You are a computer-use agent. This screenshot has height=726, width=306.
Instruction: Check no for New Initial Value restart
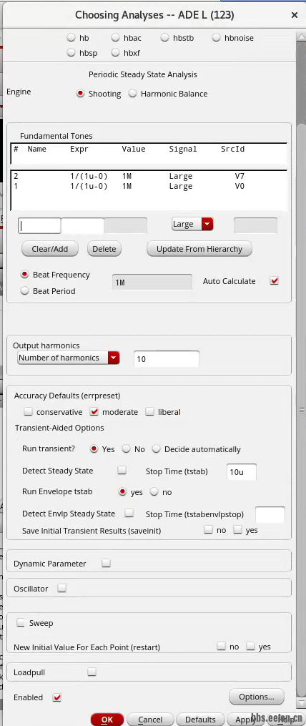coord(222,646)
